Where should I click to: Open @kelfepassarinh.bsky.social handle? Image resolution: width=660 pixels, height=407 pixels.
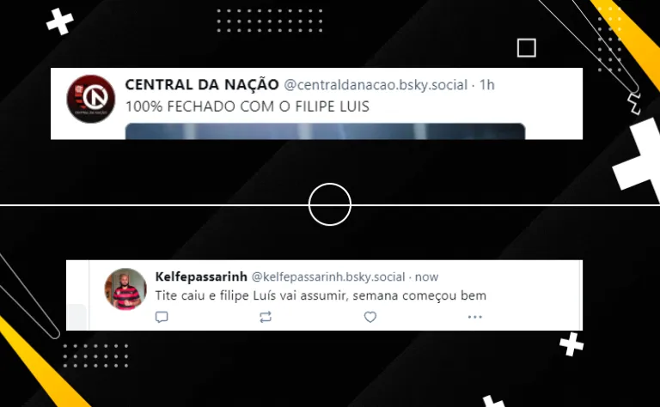(328, 277)
